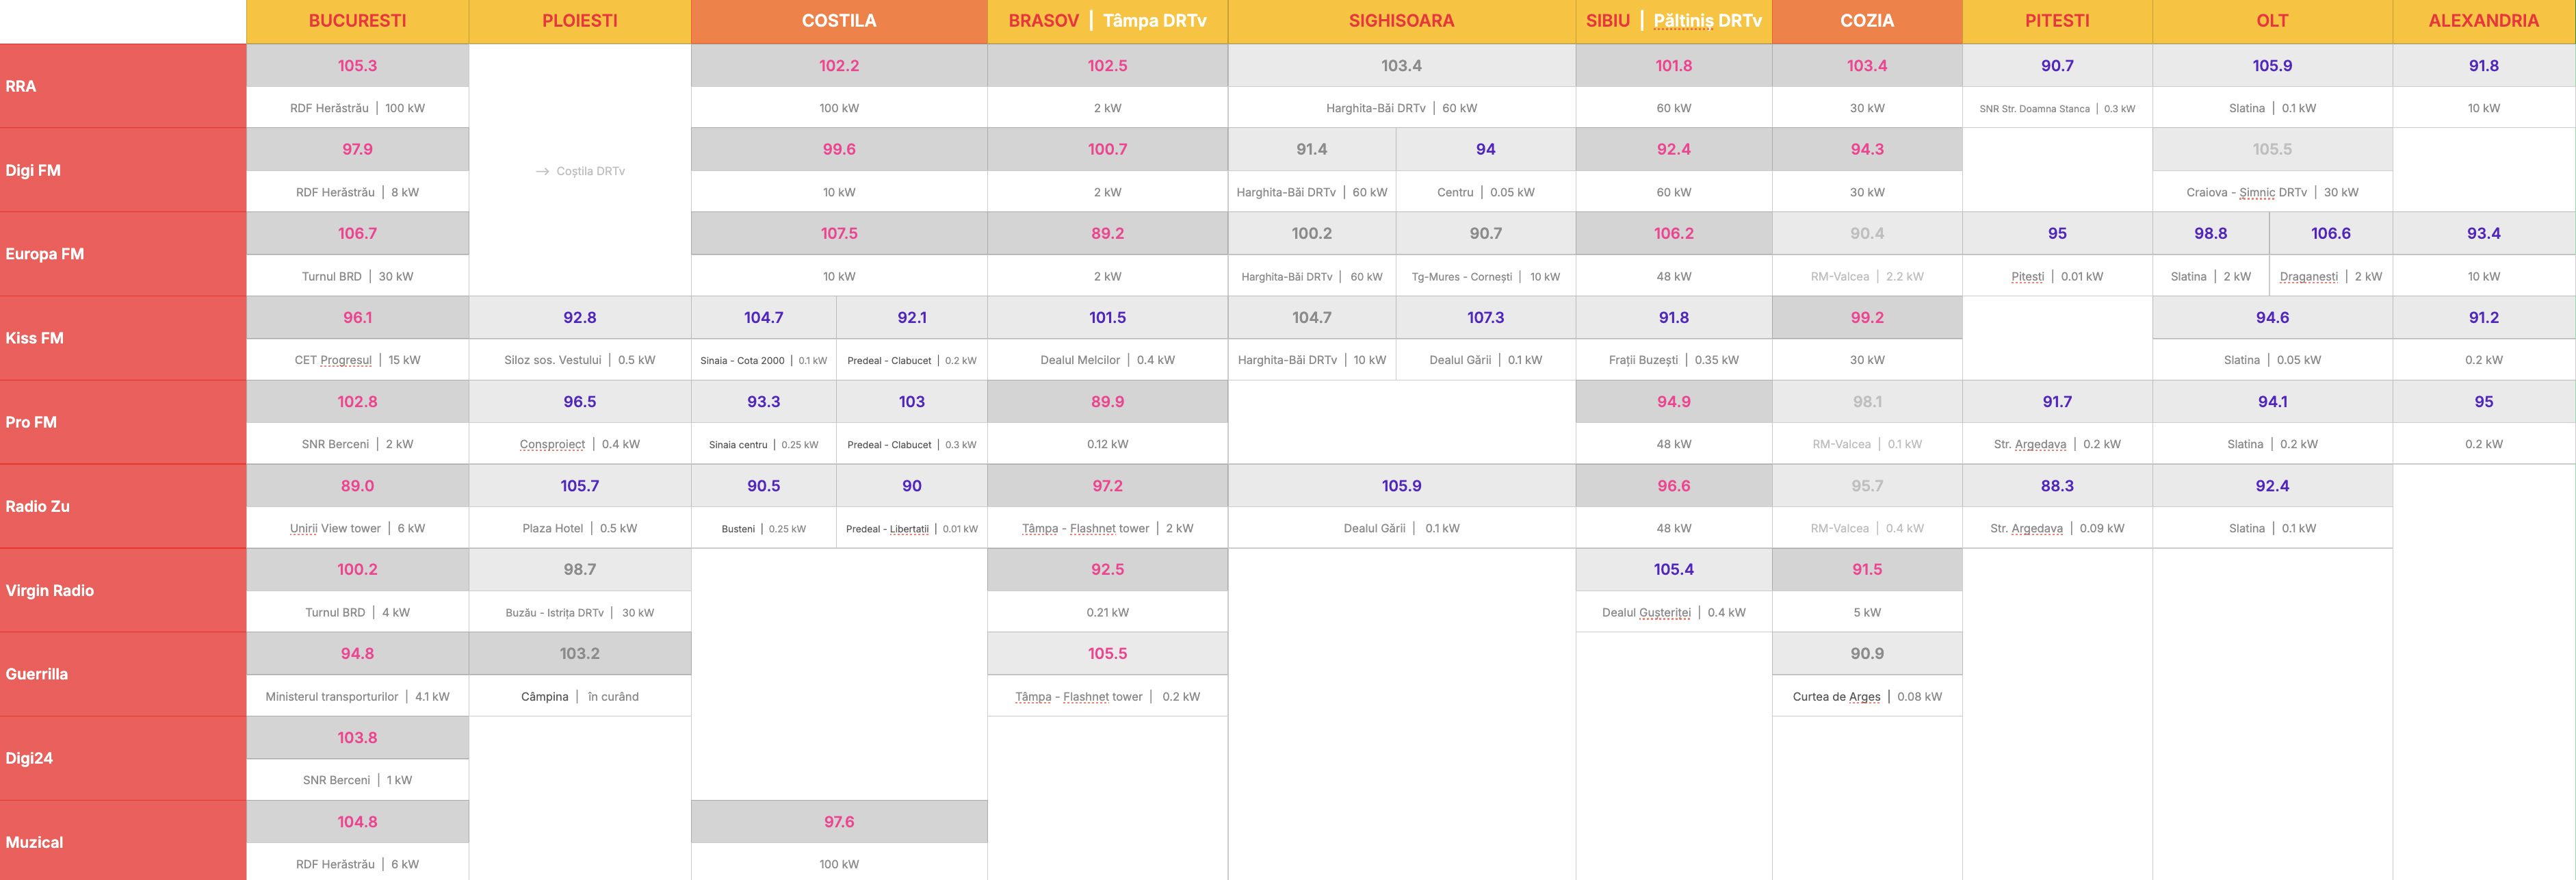Select Radio Zu Pitesti frequency 88.3

tap(2057, 485)
